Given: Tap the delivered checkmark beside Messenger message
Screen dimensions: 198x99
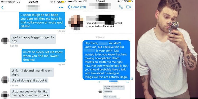Looking at the screenshot, I should (x=132, y=79).
